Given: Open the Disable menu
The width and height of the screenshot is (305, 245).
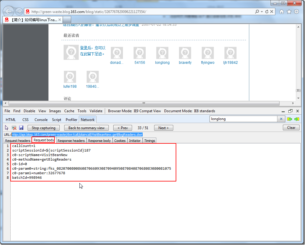Looking at the screenshot, I should coord(29,111).
